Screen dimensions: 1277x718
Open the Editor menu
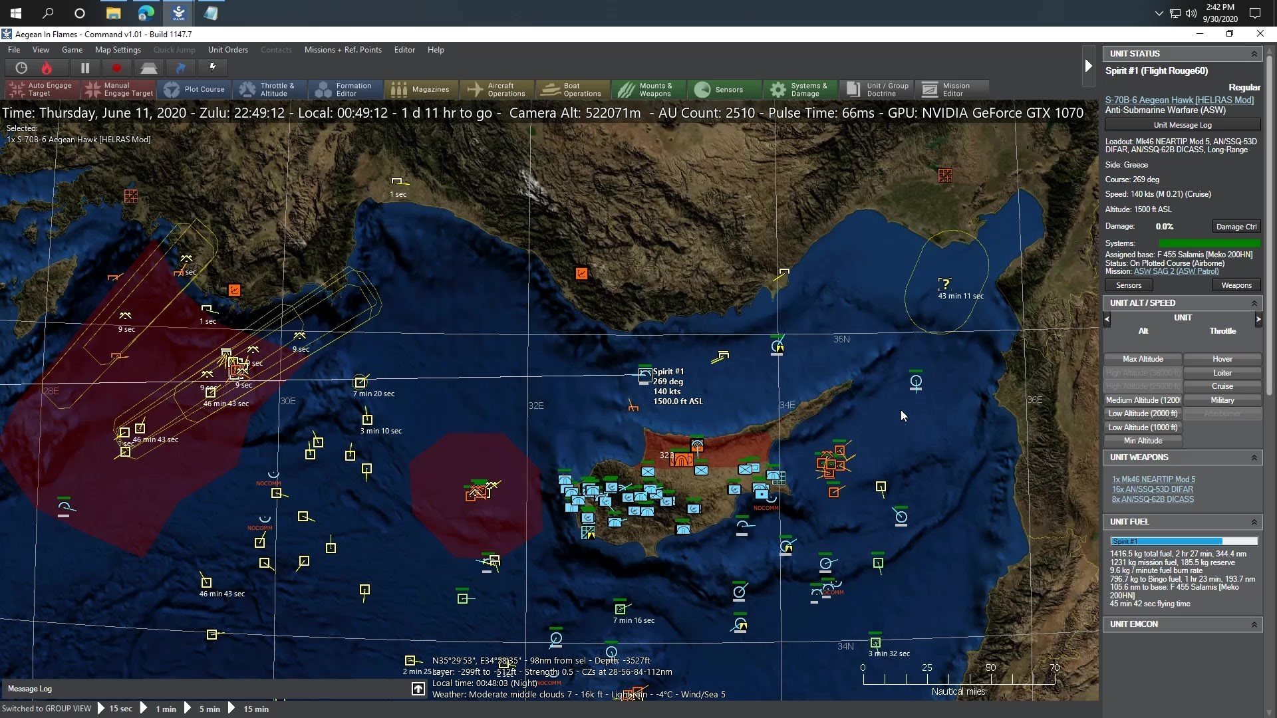pos(404,50)
